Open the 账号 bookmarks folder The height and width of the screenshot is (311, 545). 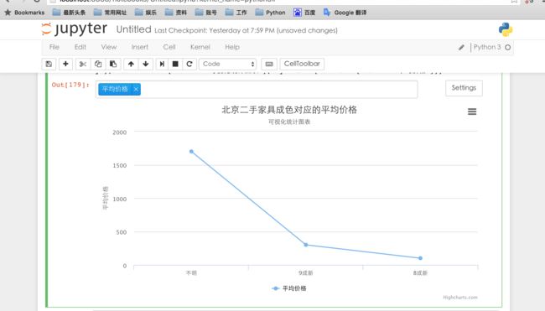pos(206,13)
